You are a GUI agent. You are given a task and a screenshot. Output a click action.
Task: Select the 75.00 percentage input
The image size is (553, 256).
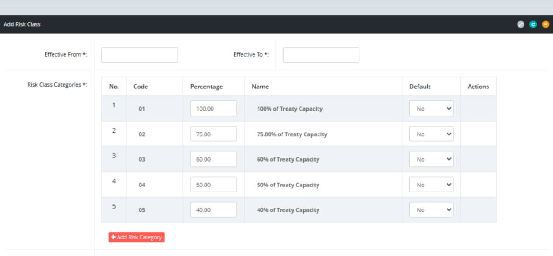tap(213, 134)
